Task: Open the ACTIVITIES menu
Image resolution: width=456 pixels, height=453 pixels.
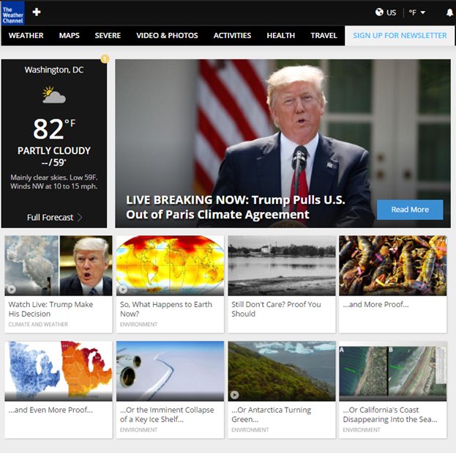Action: tap(232, 35)
